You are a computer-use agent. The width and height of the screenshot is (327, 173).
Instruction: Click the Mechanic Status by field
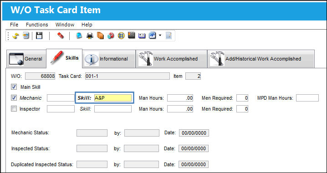point(142,133)
